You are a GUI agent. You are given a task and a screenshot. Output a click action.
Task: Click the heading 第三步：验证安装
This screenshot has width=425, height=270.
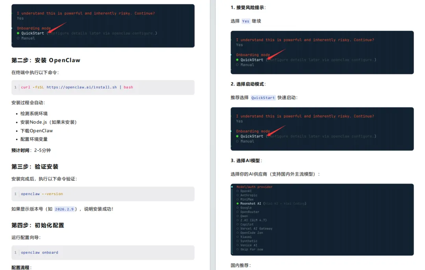click(x=35, y=167)
